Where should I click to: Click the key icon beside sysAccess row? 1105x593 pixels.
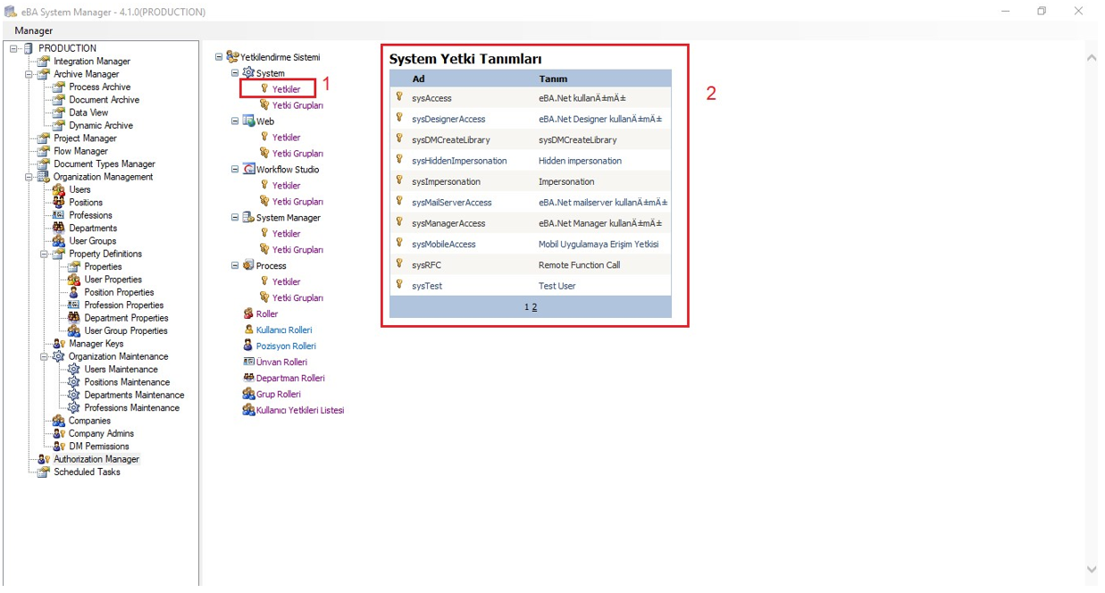399,96
